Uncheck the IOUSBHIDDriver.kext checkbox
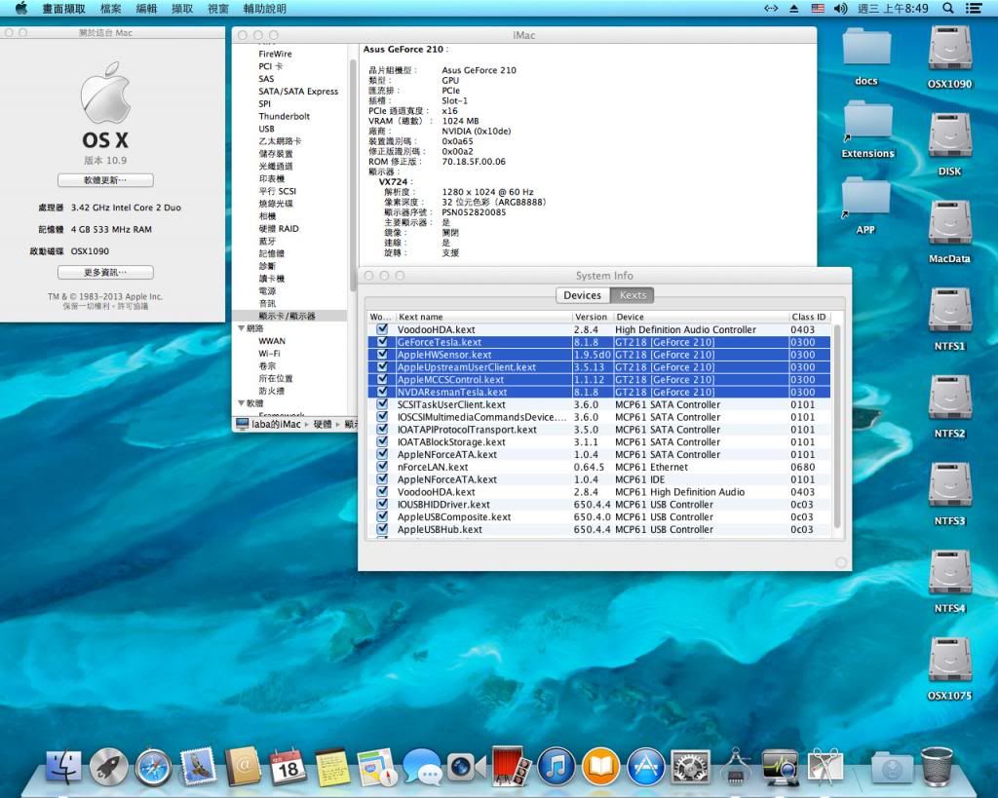The height and width of the screenshot is (798, 998). pyautogui.click(x=382, y=504)
